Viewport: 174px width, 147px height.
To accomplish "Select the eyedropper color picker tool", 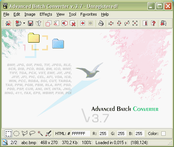I will tap(48, 134).
